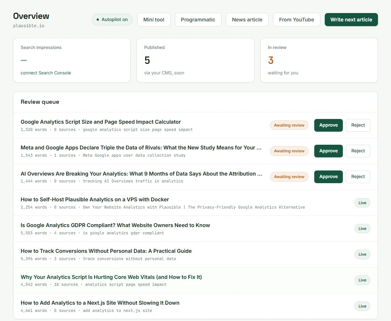Image resolution: width=391 pixels, height=321 pixels.
Task: Click Write next article button
Action: pos(351,20)
